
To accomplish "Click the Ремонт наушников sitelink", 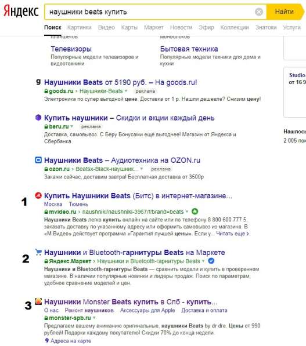I will (89, 310).
